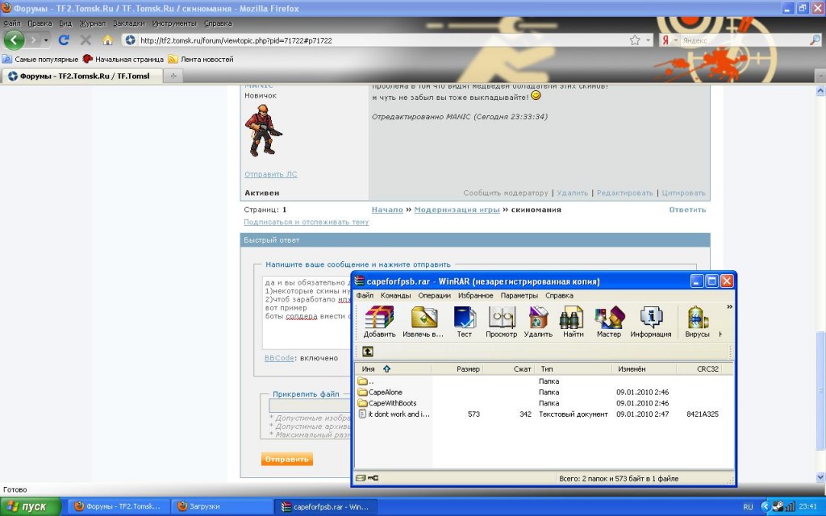Viewport: 826px width, 516px height.
Task: Click the CapeAlone folder icon
Action: pos(362,393)
